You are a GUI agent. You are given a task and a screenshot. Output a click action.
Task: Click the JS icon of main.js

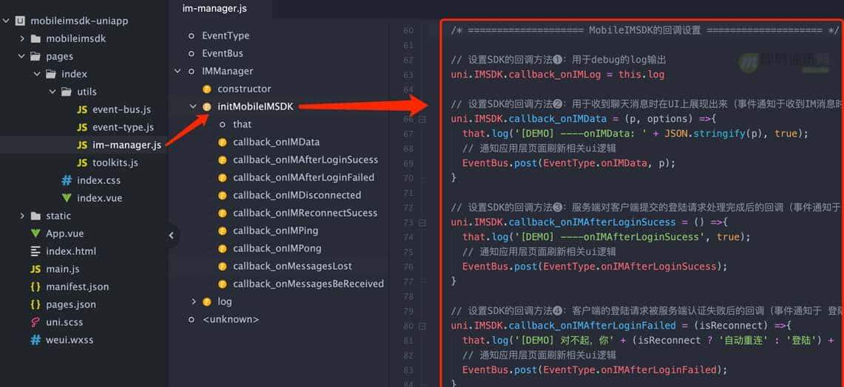tap(36, 269)
